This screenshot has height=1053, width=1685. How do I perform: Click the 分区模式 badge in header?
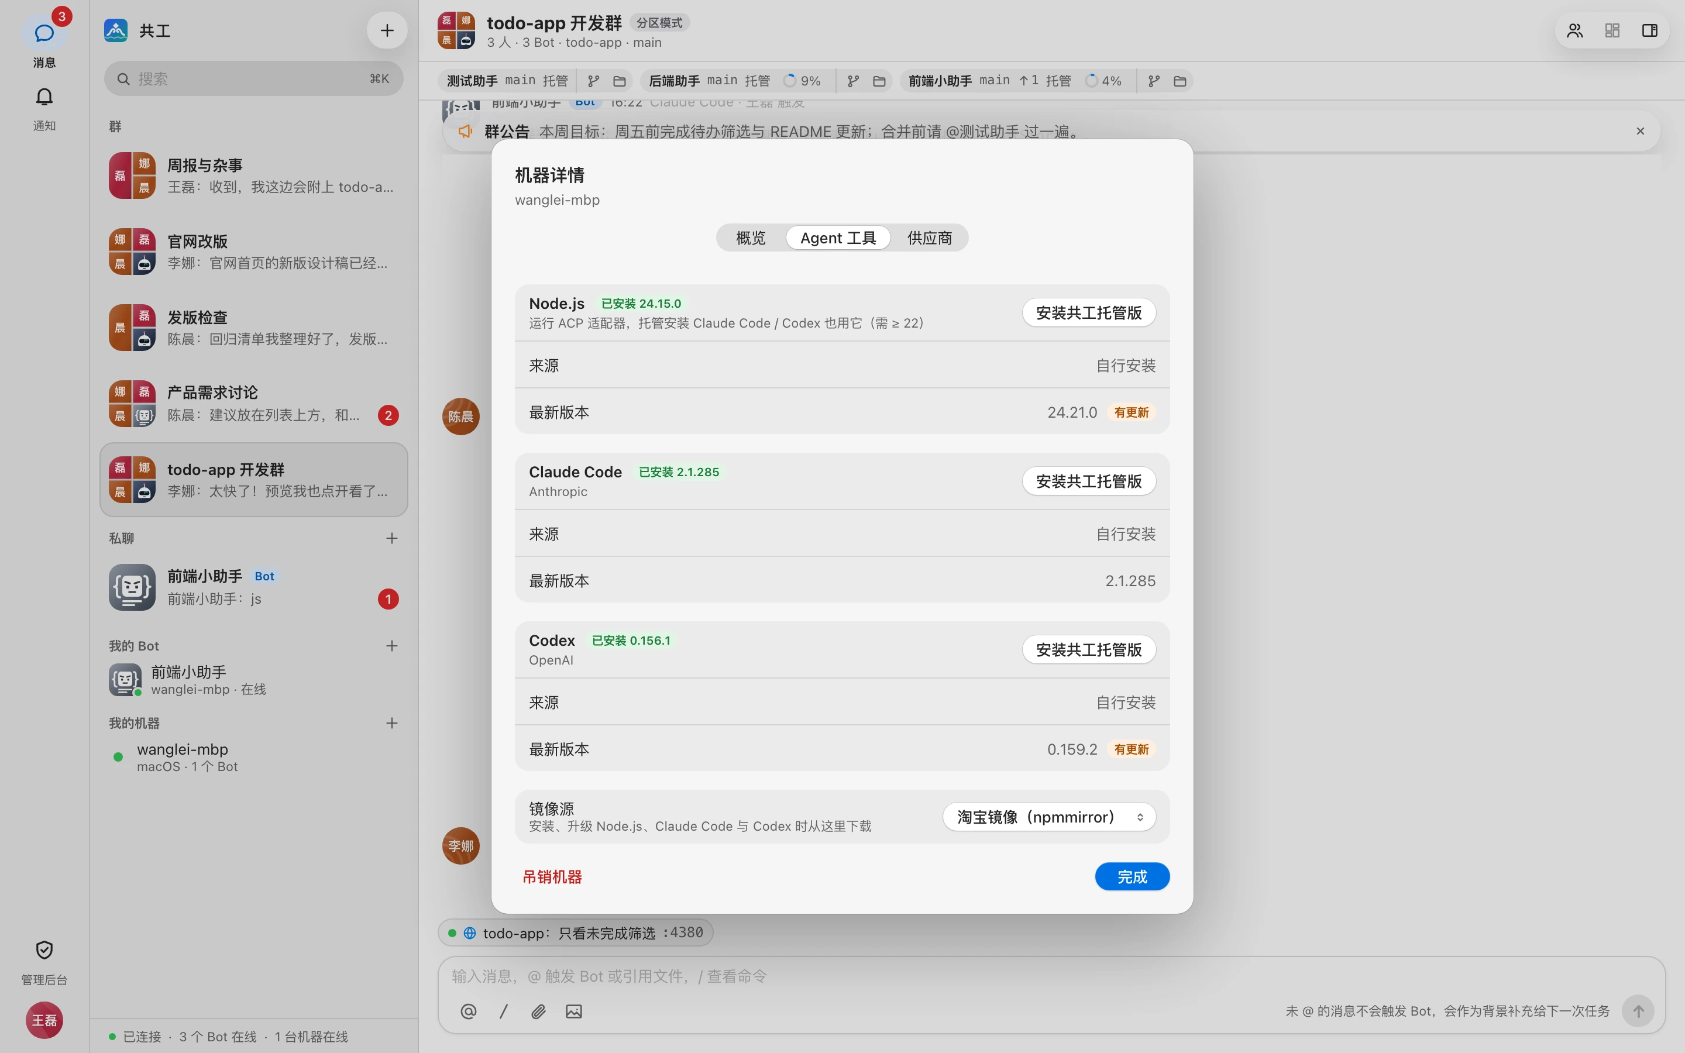[x=659, y=23]
